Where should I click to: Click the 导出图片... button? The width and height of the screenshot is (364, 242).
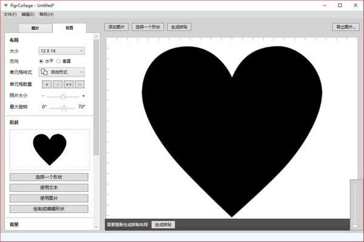click(346, 27)
